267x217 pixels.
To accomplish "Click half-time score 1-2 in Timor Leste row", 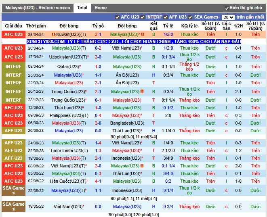I will (238, 151).
